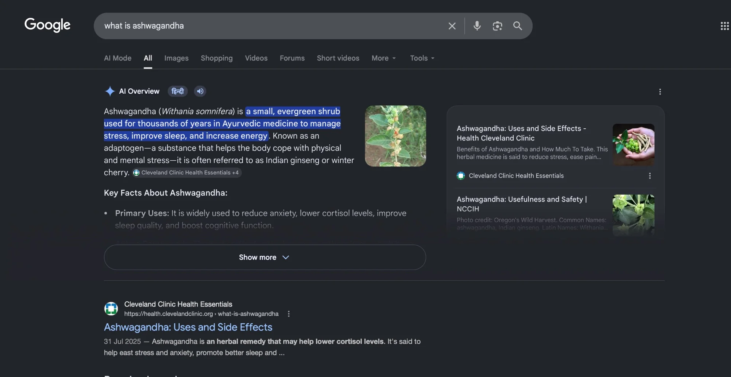The image size is (731, 377).
Task: Listen to the AI Overview audio
Action: 200,91
